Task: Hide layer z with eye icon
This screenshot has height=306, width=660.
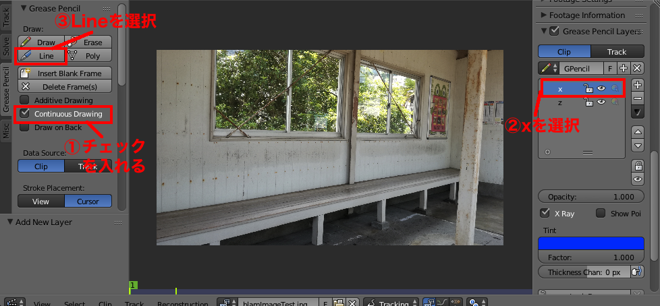Action: click(601, 102)
